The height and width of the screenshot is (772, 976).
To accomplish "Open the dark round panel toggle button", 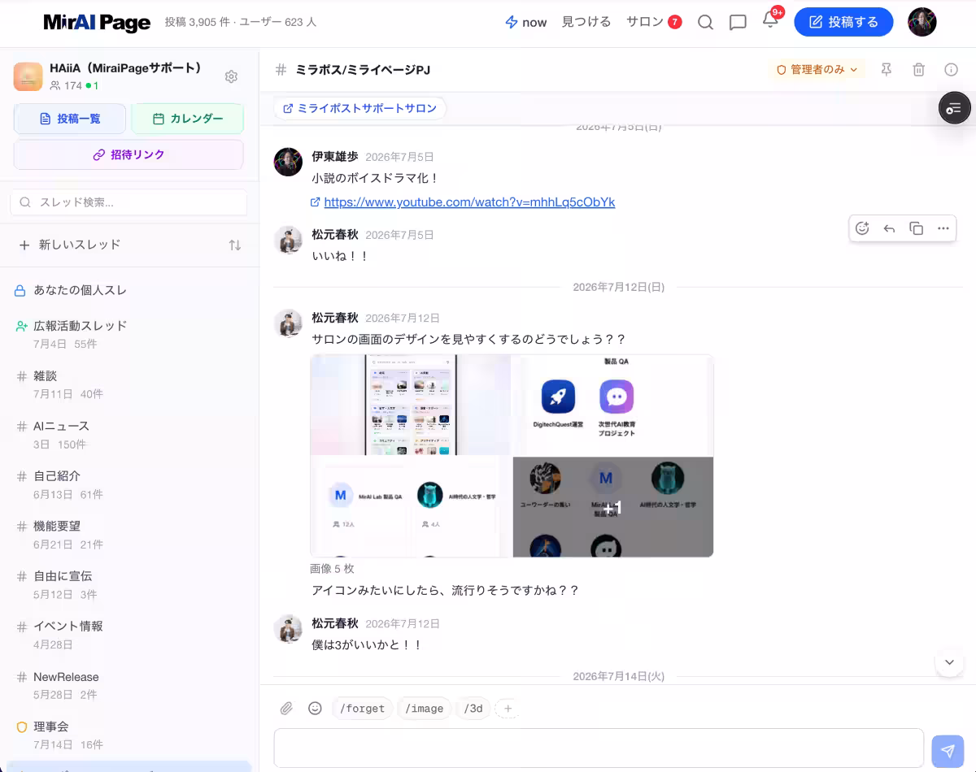I will (x=954, y=108).
